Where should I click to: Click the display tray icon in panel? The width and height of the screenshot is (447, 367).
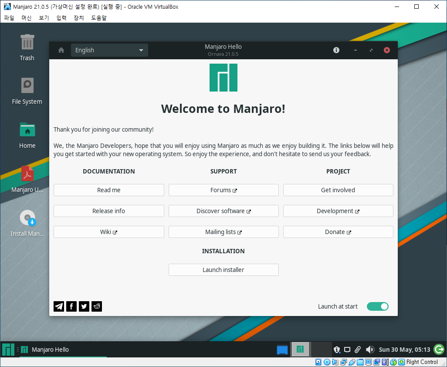347,349
